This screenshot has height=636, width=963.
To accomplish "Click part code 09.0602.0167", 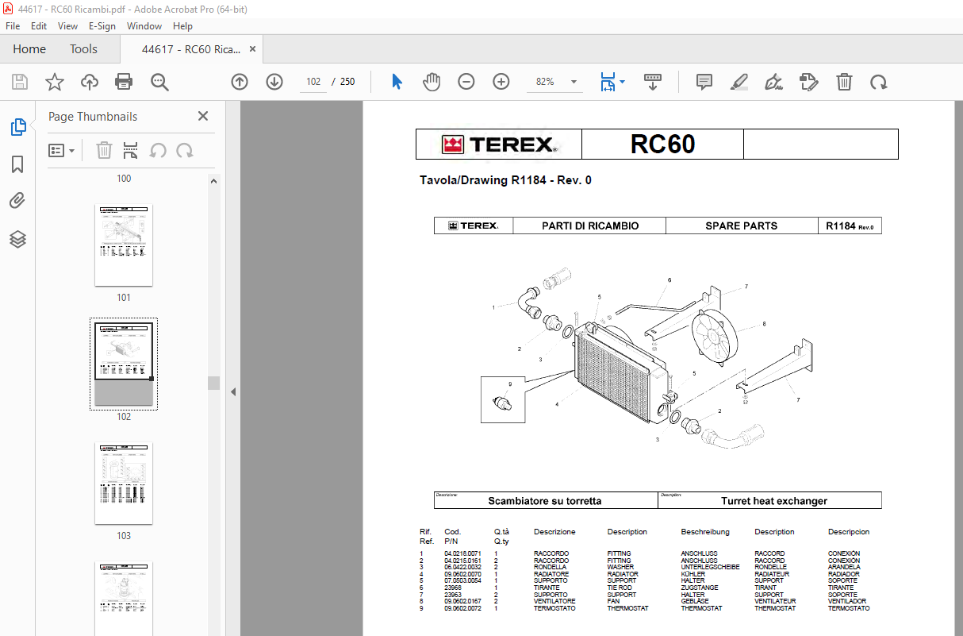I will point(463,601).
